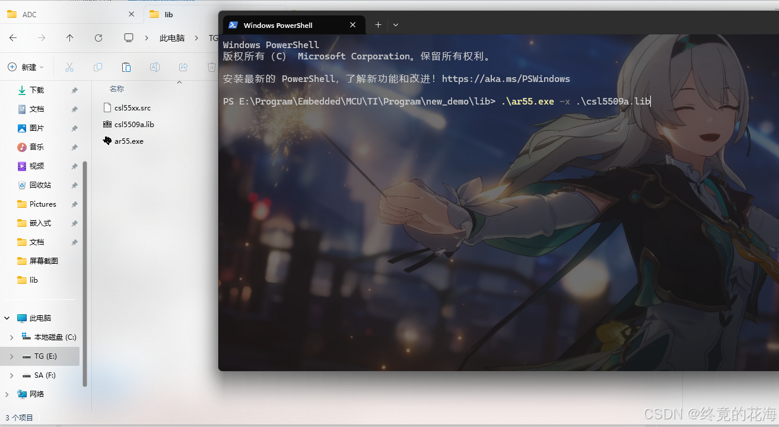The height and width of the screenshot is (427, 779).
Task: Click the pin icon beside 嵌入式
Action: (74, 223)
